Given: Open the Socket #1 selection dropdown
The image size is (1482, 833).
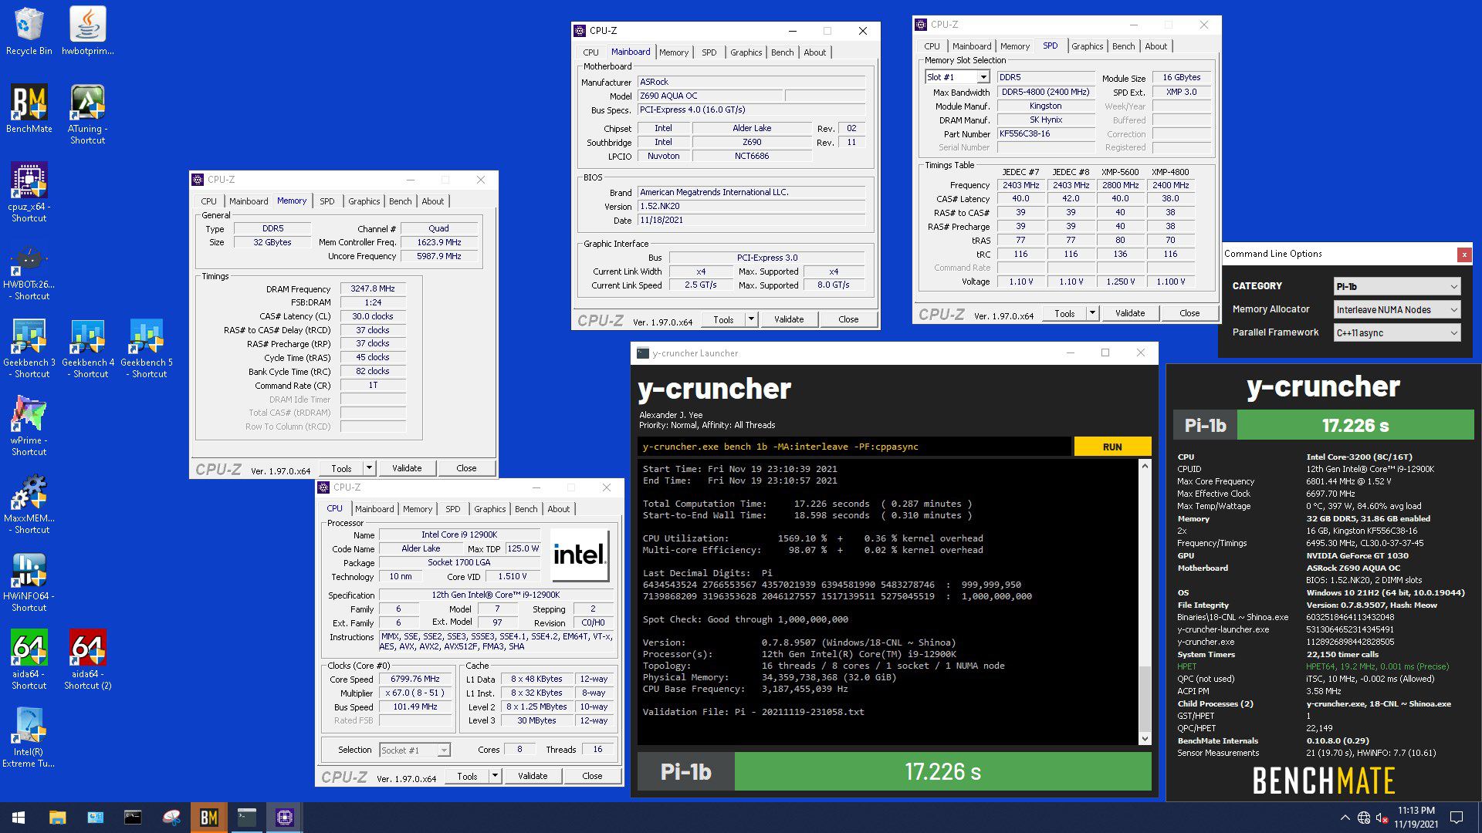Looking at the screenshot, I should point(414,750).
